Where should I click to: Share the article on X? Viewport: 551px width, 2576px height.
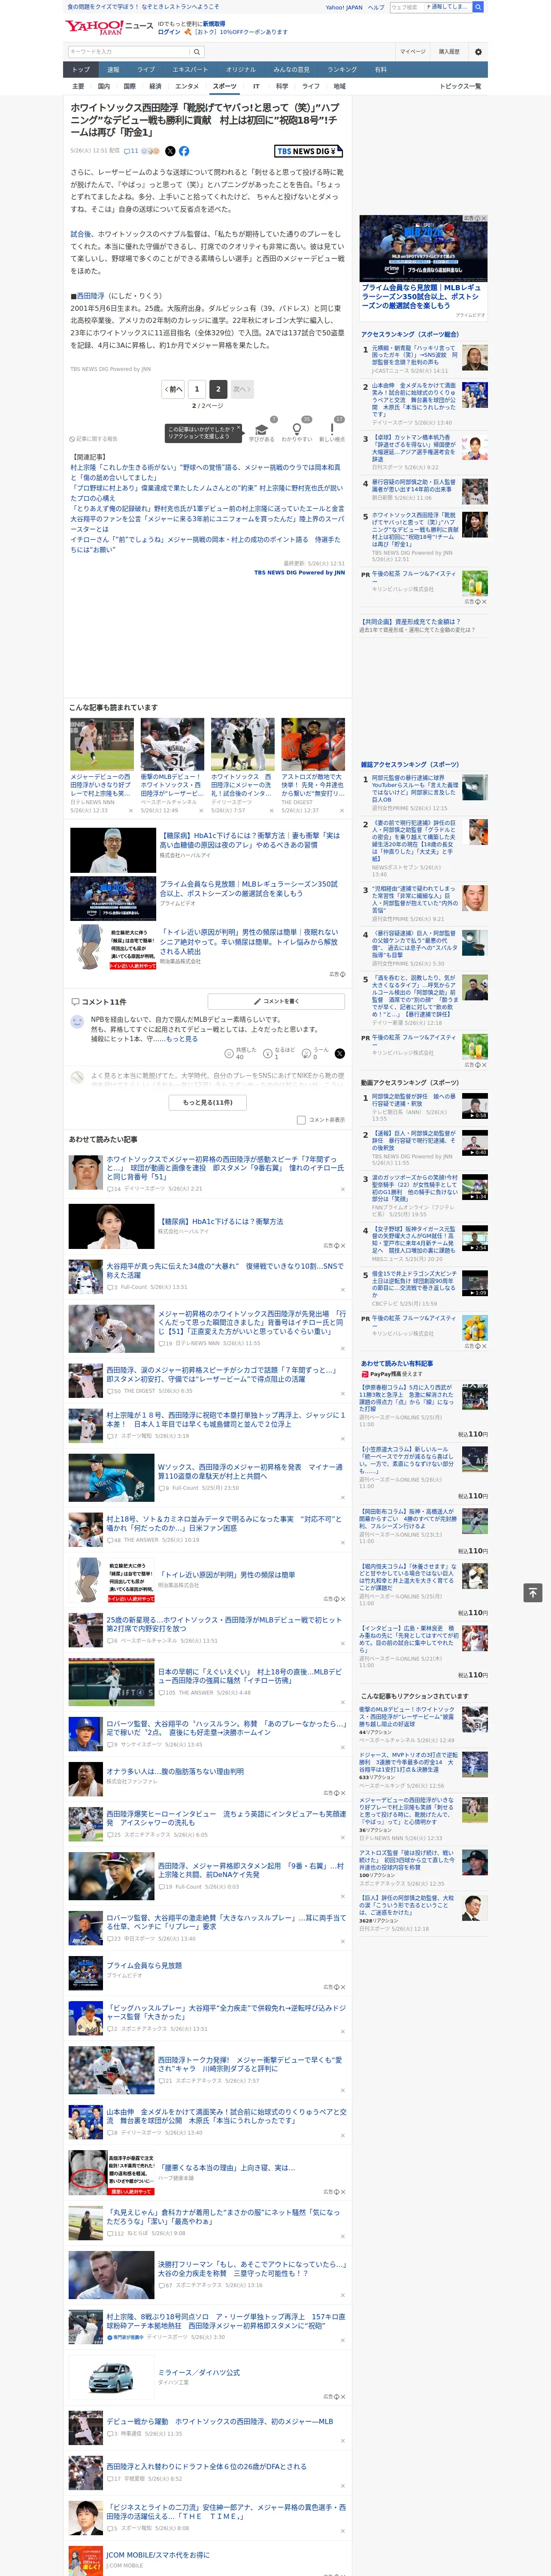point(170,151)
